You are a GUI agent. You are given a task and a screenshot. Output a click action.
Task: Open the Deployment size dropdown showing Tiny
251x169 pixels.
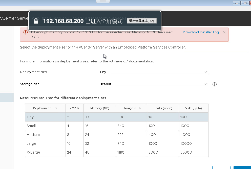tap(153, 72)
